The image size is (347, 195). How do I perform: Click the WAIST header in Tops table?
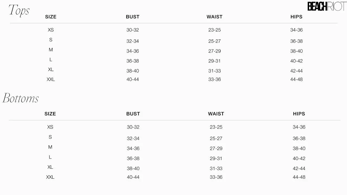coord(214,17)
